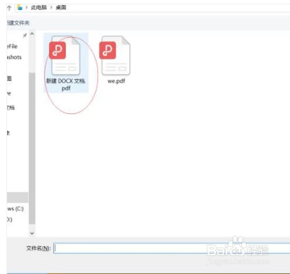
Task: Click the navigation pane scrollbar thumb
Action: 32,148
